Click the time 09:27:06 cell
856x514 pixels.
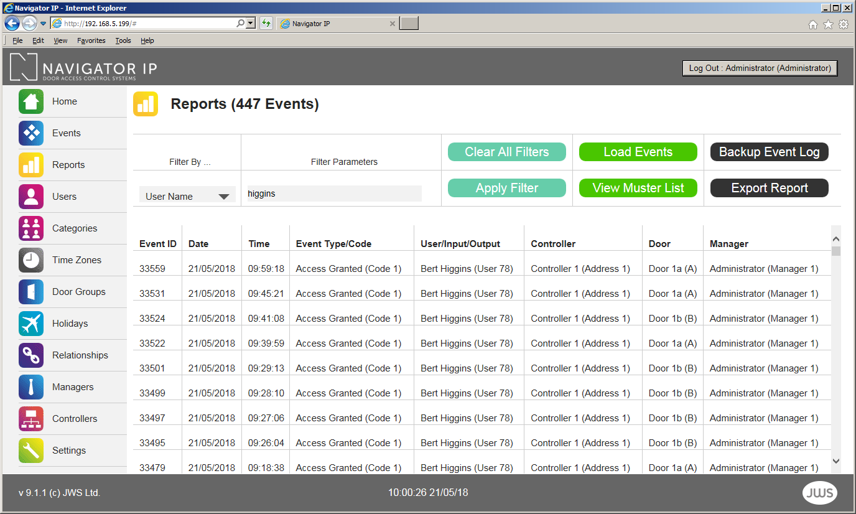[x=266, y=418]
